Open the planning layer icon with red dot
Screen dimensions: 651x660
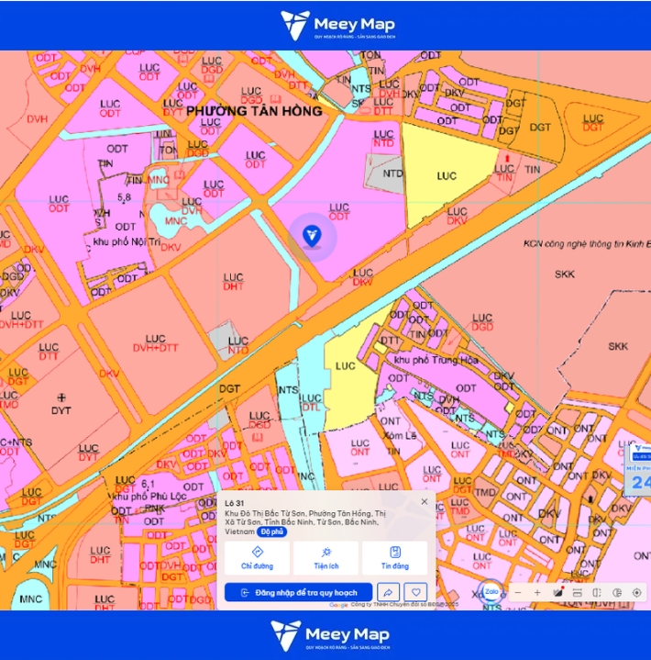pyautogui.click(x=558, y=592)
